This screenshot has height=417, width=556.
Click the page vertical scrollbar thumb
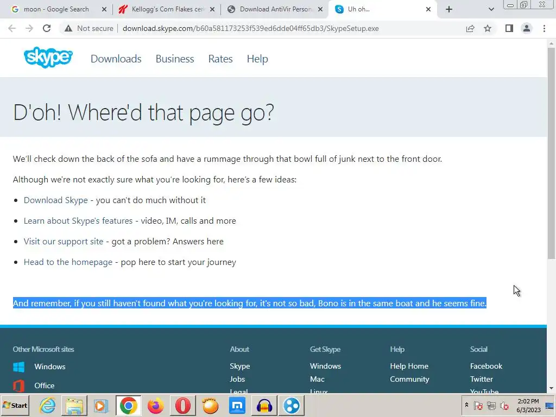pyautogui.click(x=551, y=153)
